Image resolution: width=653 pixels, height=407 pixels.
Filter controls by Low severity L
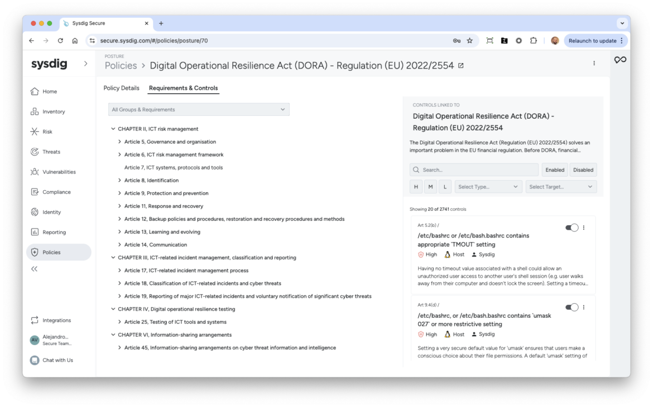pyautogui.click(x=445, y=187)
